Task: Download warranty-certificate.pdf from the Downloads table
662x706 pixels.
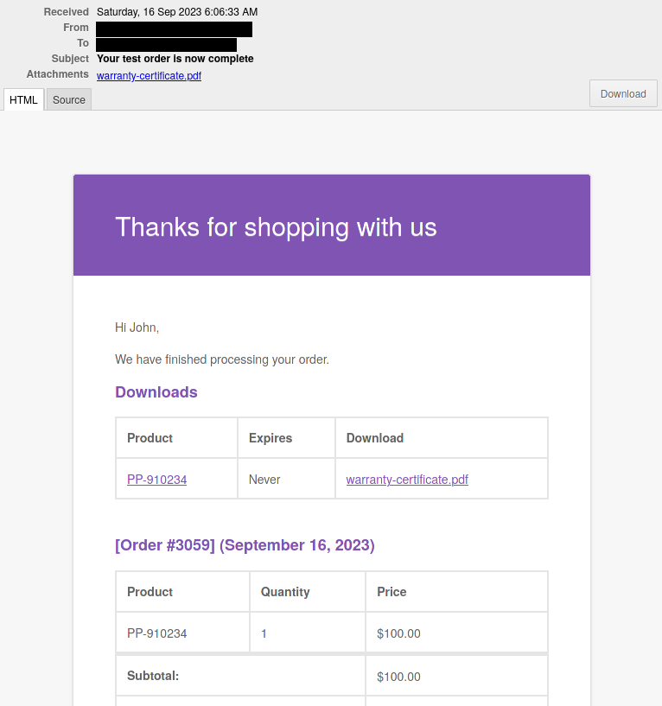Action: coord(406,480)
